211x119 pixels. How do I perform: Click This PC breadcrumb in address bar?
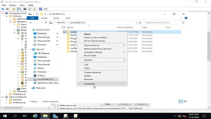(x=61, y=22)
